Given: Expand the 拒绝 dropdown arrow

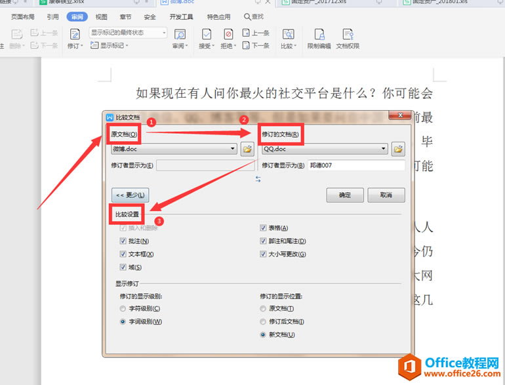Looking at the screenshot, I should click(x=235, y=46).
